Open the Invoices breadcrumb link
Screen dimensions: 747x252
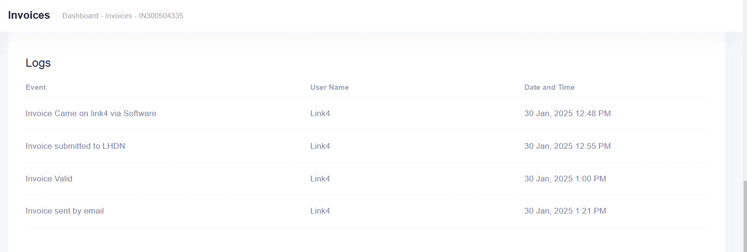(119, 16)
